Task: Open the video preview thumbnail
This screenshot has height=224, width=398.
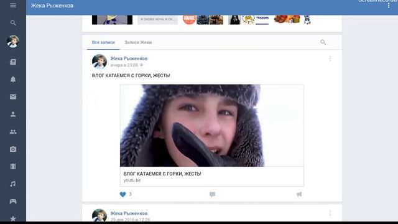Action: pos(211,126)
